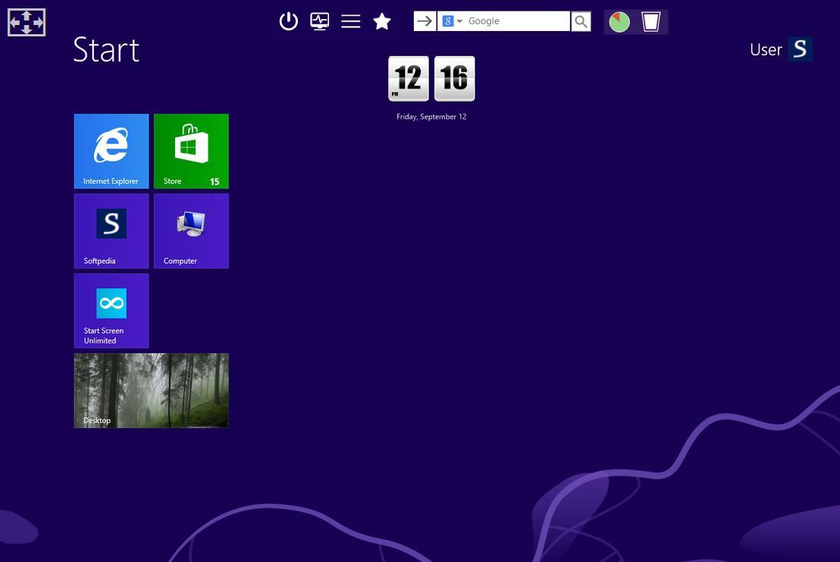
Task: Open the Computer tile
Action: click(x=191, y=231)
